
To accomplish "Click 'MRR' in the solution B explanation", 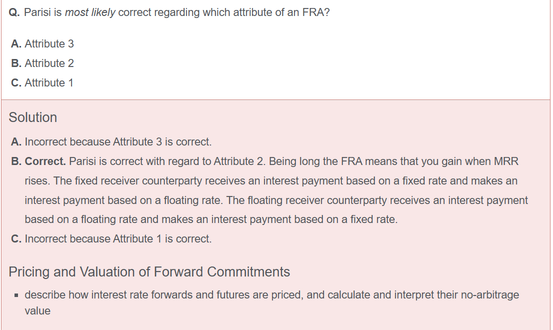I will pyautogui.click(x=506, y=161).
